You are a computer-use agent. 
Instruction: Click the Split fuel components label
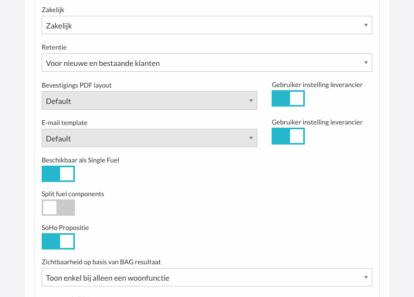pos(73,194)
